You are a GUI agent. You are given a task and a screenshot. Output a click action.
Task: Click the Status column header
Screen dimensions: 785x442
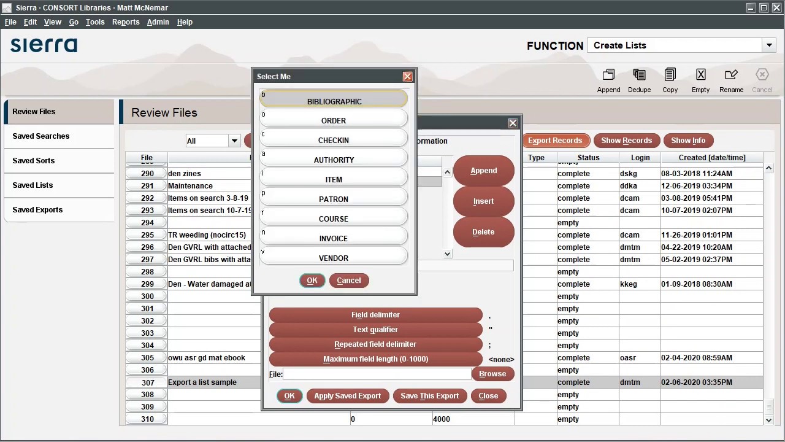588,158
